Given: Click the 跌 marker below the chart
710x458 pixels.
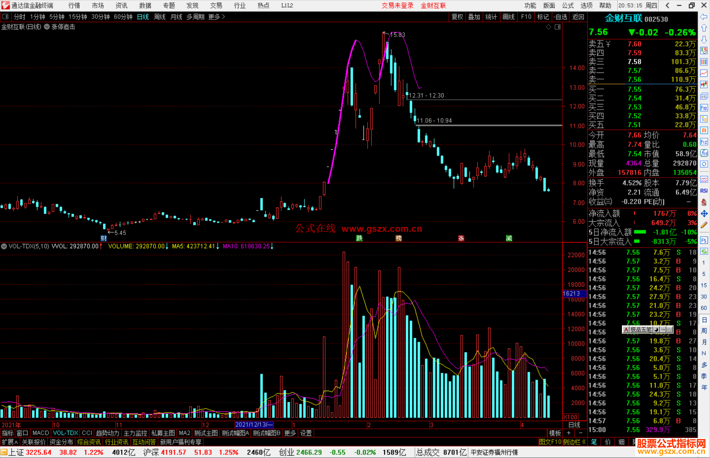Looking at the screenshot, I should (359, 238).
